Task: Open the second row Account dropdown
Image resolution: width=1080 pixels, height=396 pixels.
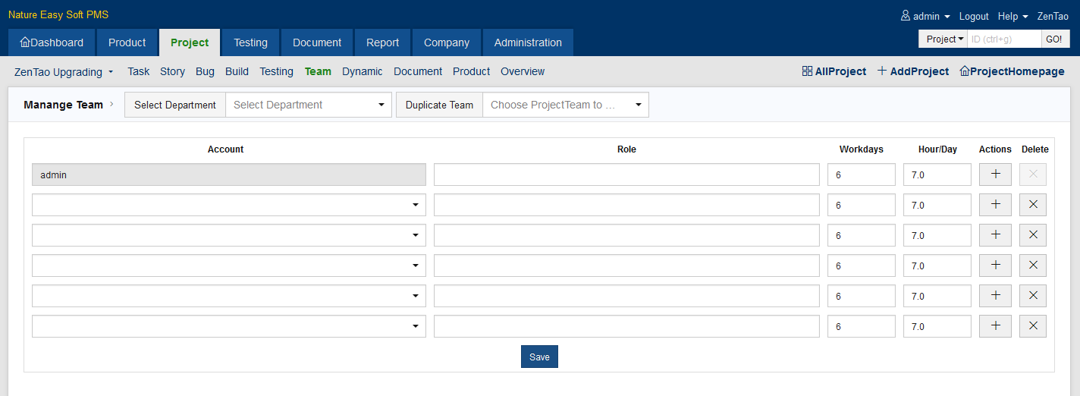Action: click(x=228, y=205)
